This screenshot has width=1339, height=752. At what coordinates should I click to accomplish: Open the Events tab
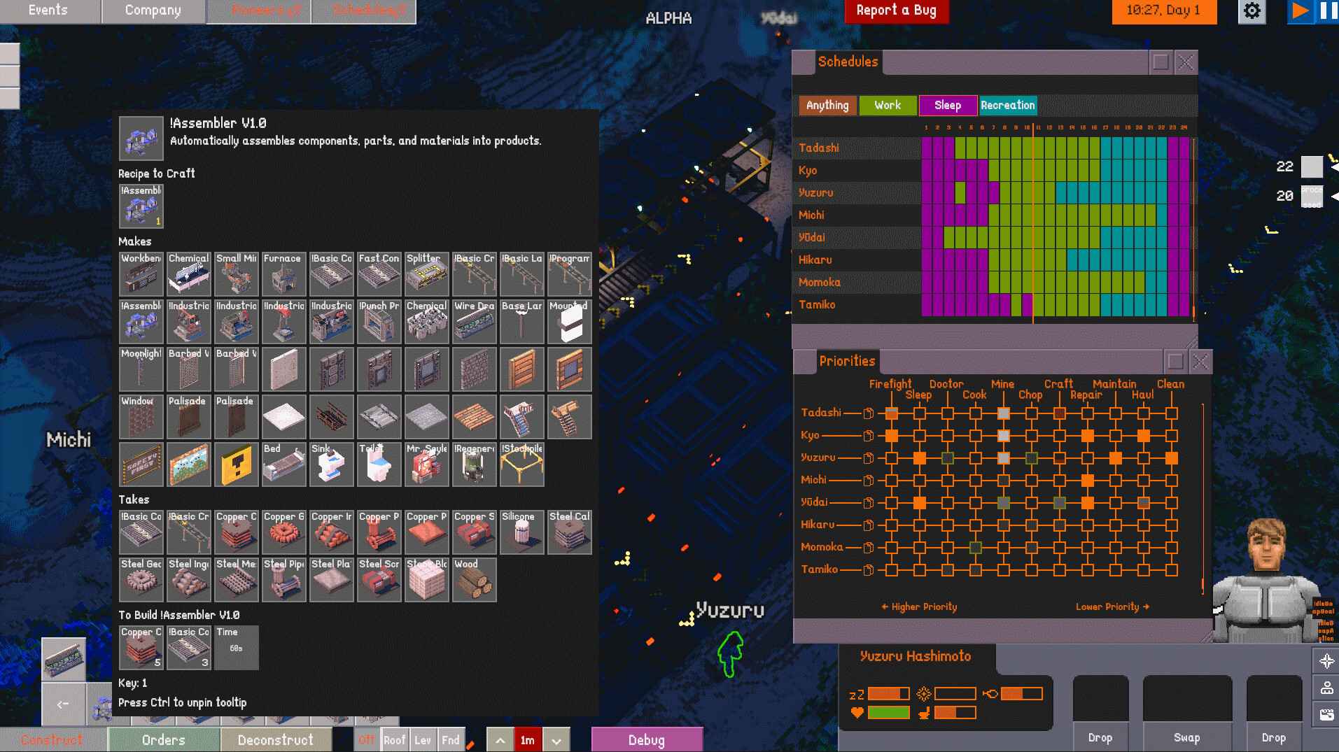[x=49, y=11]
